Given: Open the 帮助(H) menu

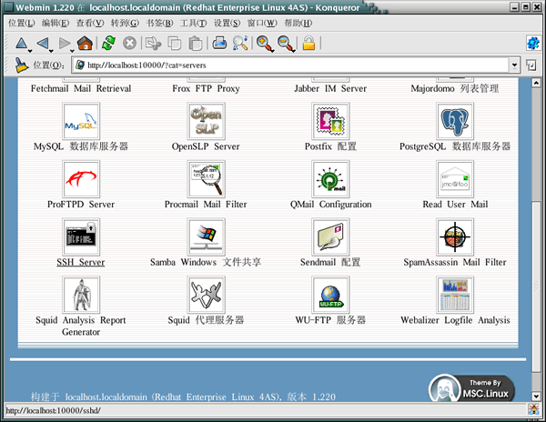Looking at the screenshot, I should coord(298,23).
